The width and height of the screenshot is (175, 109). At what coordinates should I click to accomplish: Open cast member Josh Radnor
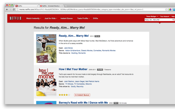[x=69, y=81]
